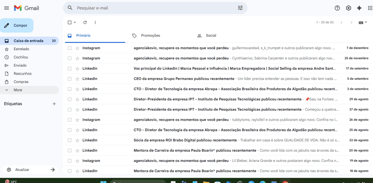
Task: Tick the select-all checkbox
Action: coord(70,22)
